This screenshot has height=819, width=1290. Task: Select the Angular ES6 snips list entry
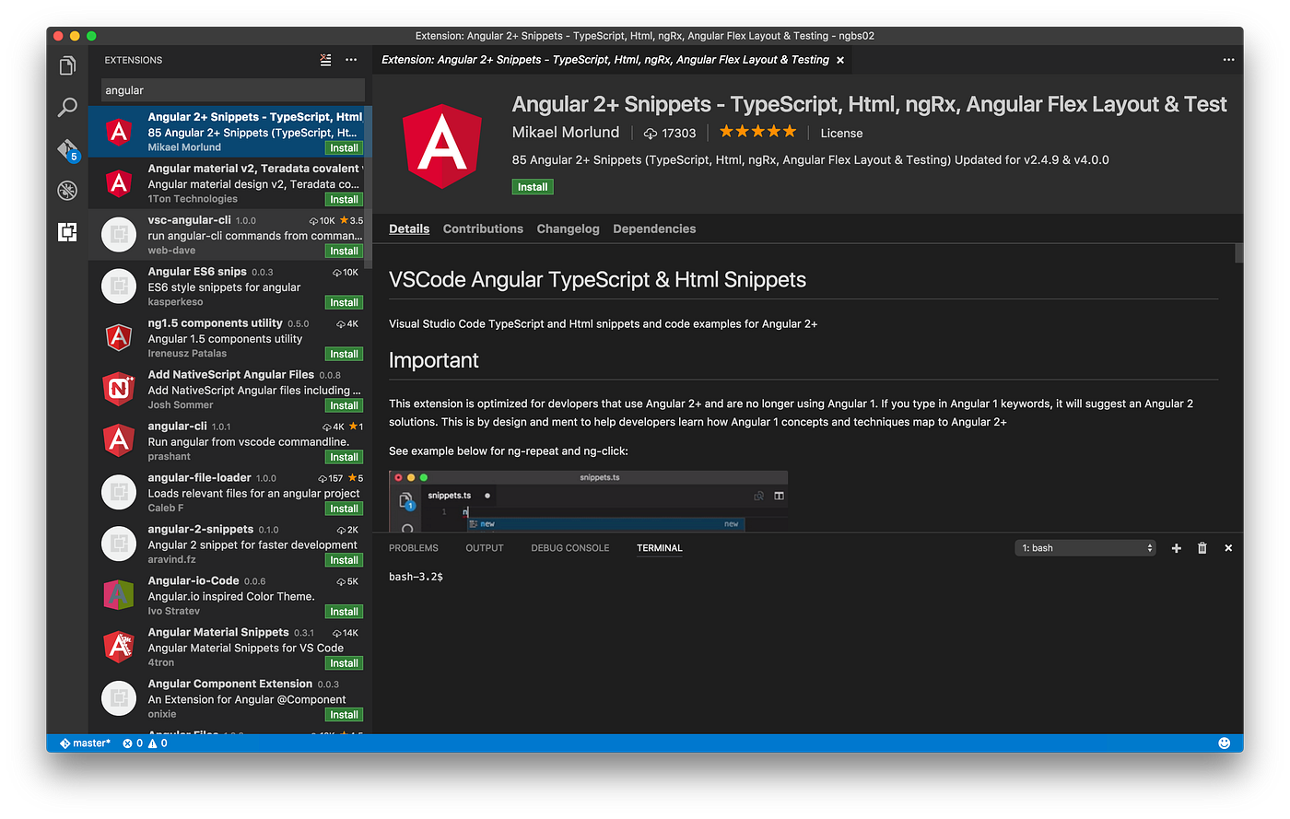[x=229, y=287]
